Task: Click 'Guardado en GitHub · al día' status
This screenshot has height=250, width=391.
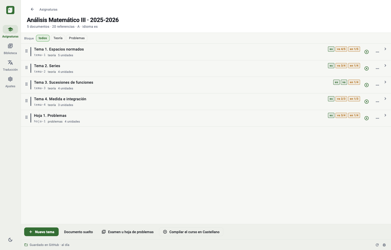Action: pyautogui.click(x=47, y=245)
